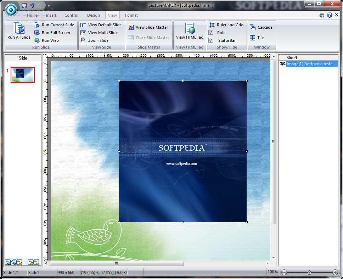
Task: Click the canvas vertical scrollbar thumb
Action: [x=273, y=142]
